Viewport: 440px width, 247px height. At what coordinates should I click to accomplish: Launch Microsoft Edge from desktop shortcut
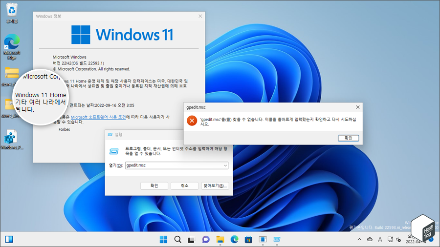(12, 46)
